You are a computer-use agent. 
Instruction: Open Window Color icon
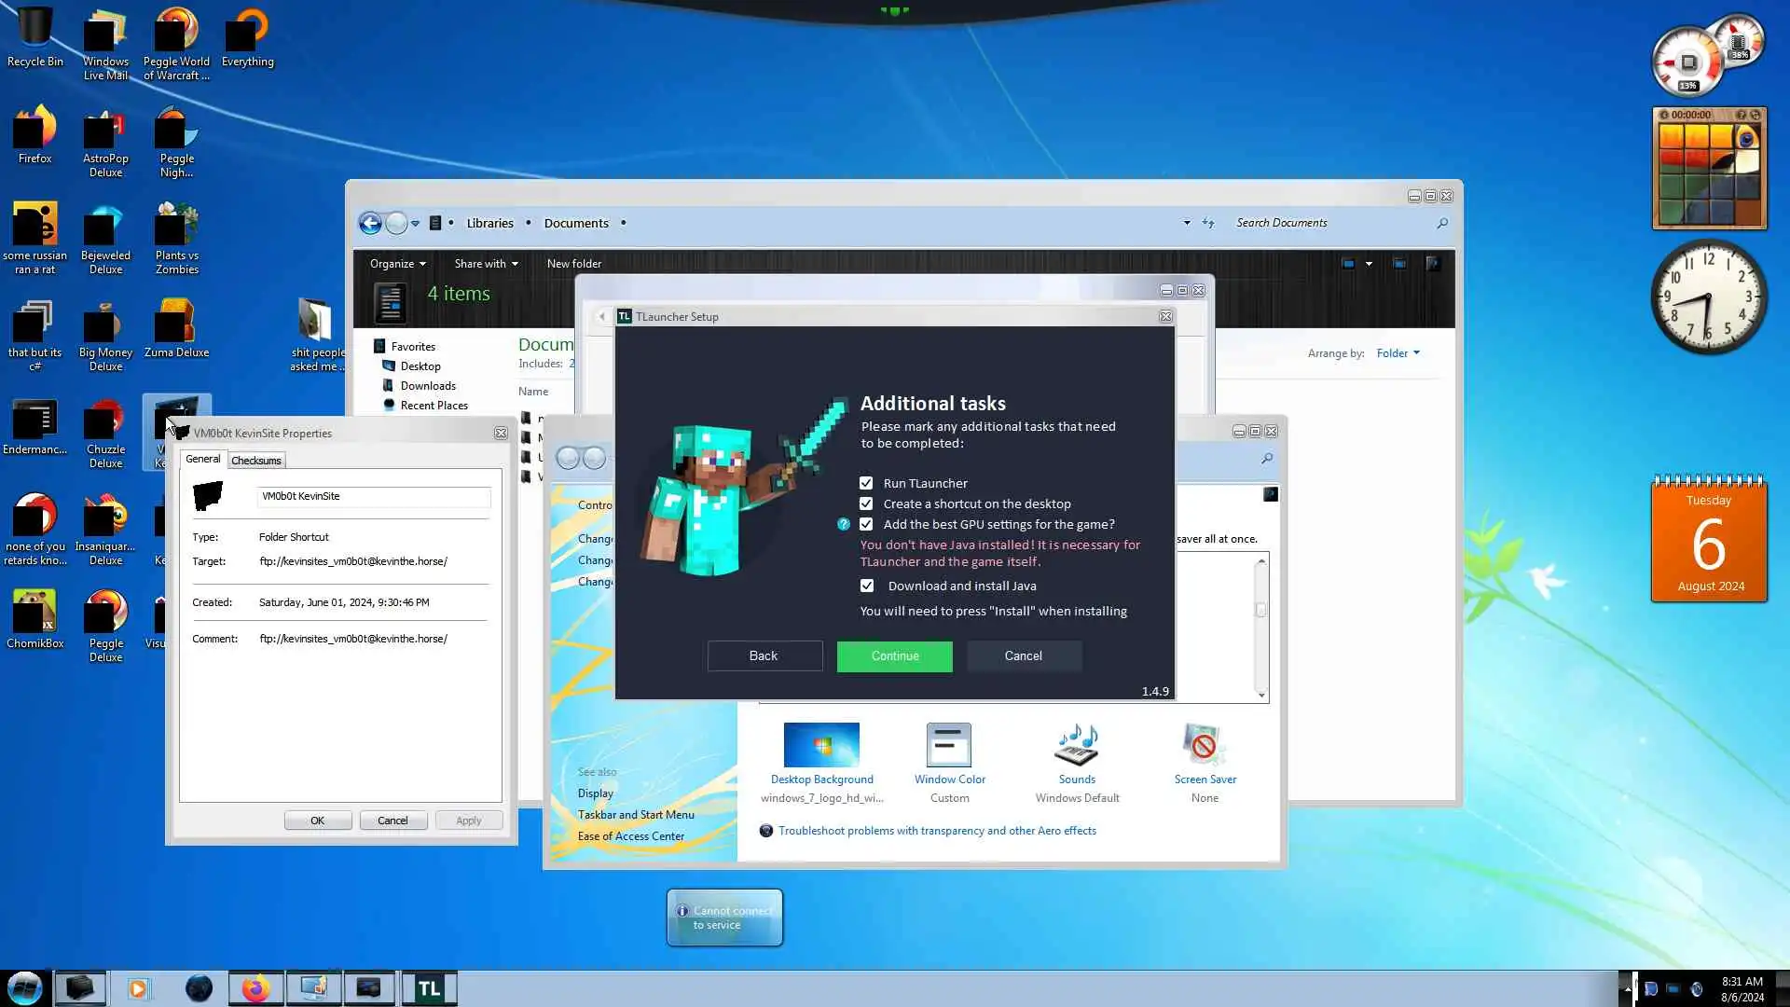949,746
